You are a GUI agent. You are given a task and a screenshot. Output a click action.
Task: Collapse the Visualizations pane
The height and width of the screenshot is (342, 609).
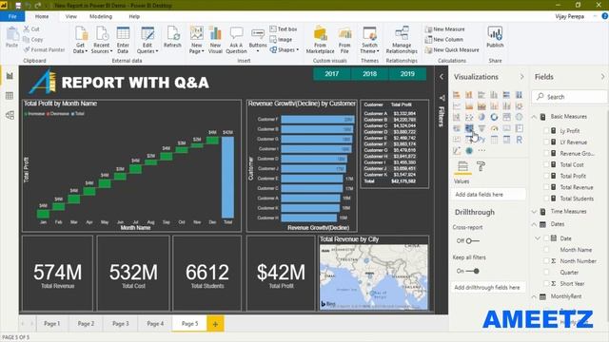[x=522, y=77]
